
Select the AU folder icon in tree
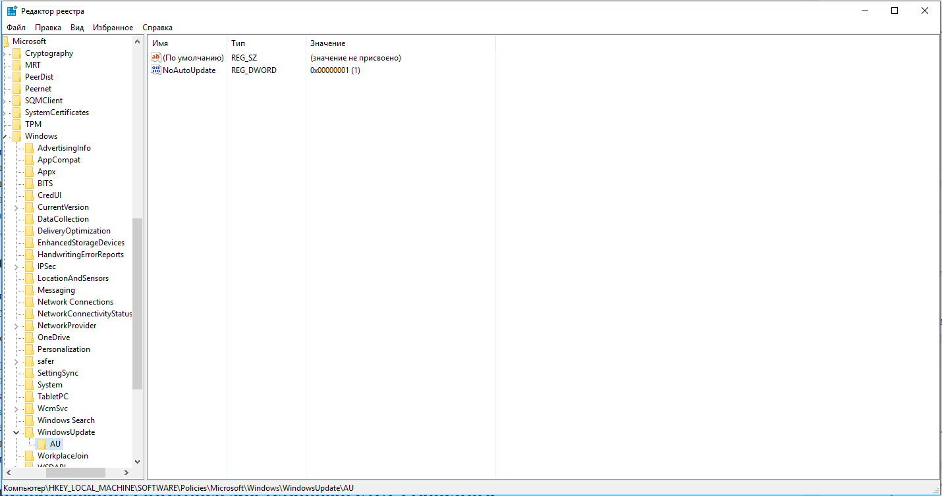(x=42, y=444)
